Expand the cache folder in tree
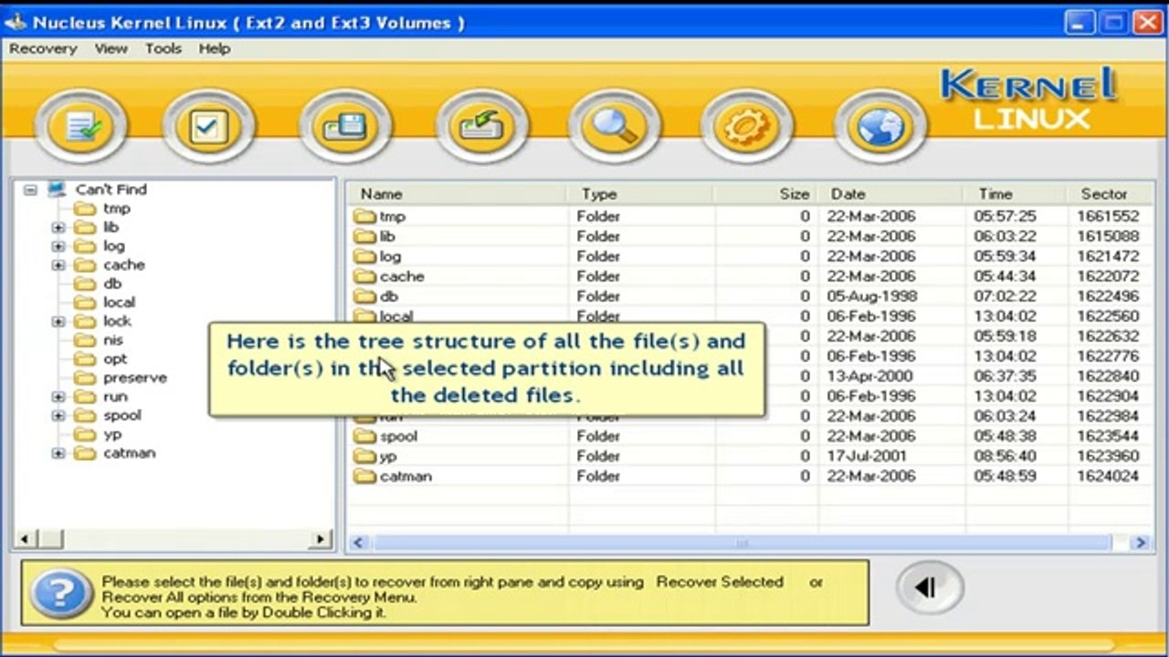1169x657 pixels. tap(58, 265)
